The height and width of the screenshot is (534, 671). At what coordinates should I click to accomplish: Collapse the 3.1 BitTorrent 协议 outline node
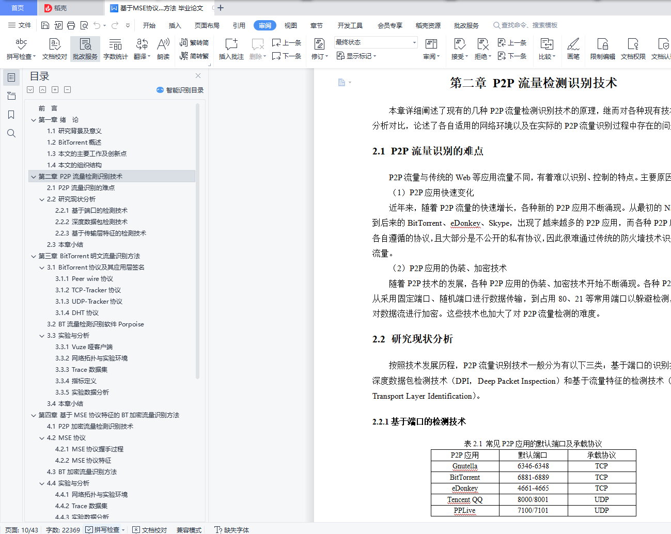[x=42, y=268]
